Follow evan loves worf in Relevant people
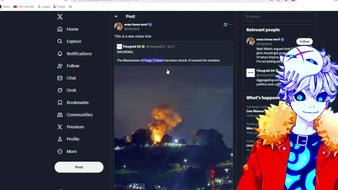Screen dimensions: 338x190 click(x=304, y=41)
